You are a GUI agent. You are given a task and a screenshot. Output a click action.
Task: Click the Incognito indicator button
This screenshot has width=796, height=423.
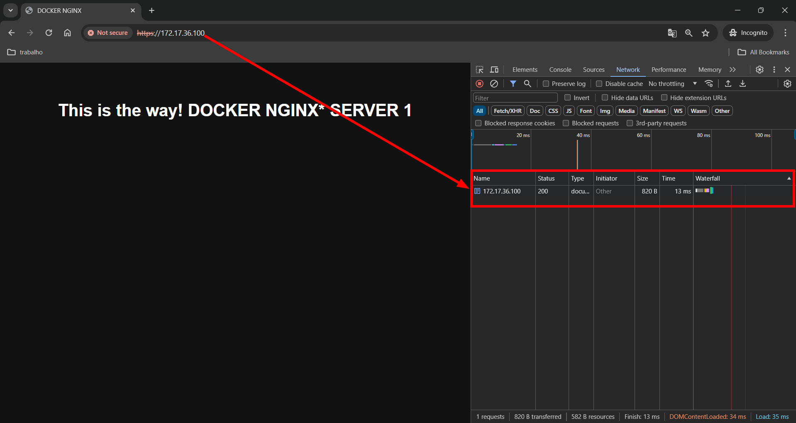[x=748, y=33]
